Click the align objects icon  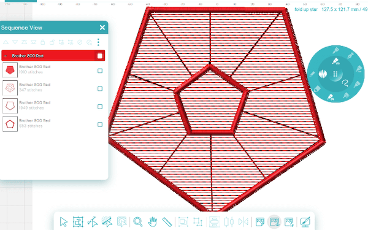[229, 222]
